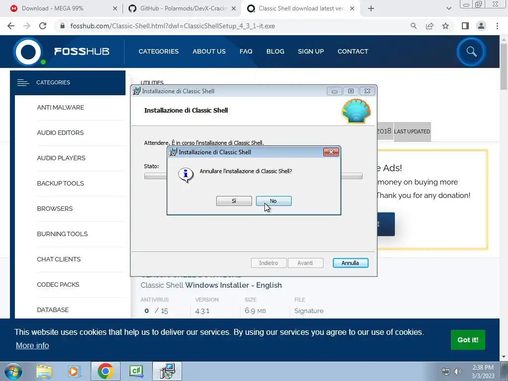Open BROWSERS category
The width and height of the screenshot is (508, 381).
55,209
